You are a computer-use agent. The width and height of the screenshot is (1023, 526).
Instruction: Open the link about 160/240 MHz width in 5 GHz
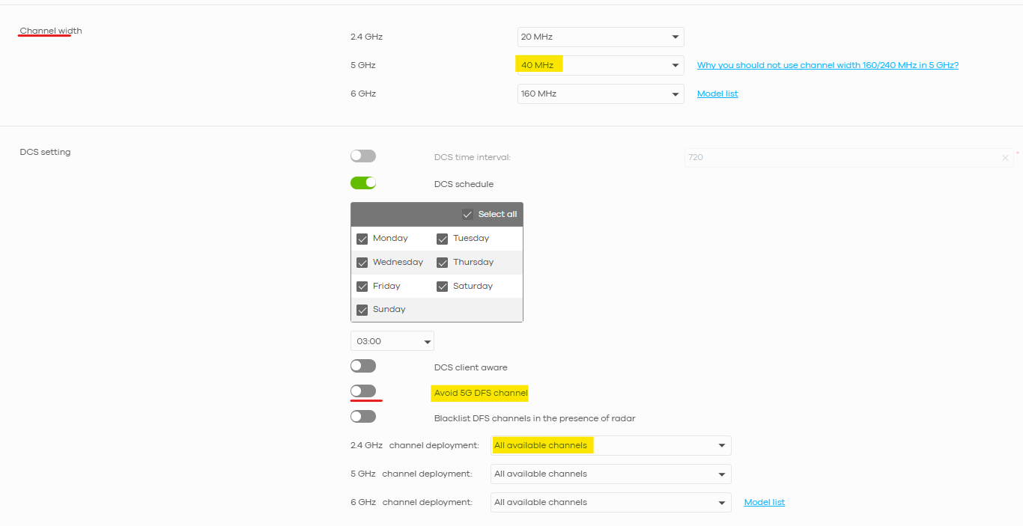[x=828, y=65]
